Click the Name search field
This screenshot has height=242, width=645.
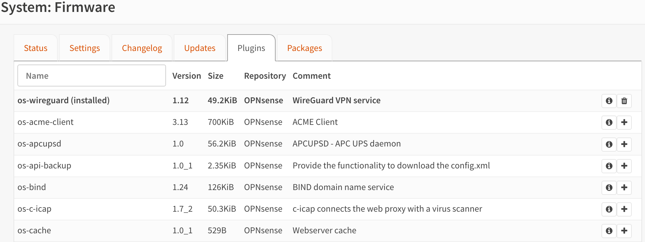coord(92,76)
